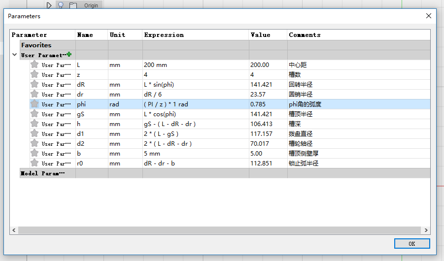Favorite the z parameter star
The height and width of the screenshot is (261, 444).
34,74
